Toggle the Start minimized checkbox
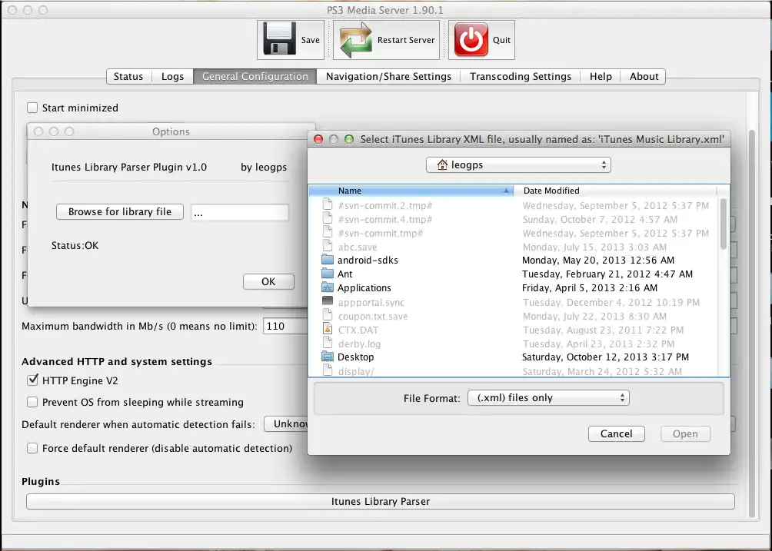Viewport: 772px width, 551px height. coord(32,108)
